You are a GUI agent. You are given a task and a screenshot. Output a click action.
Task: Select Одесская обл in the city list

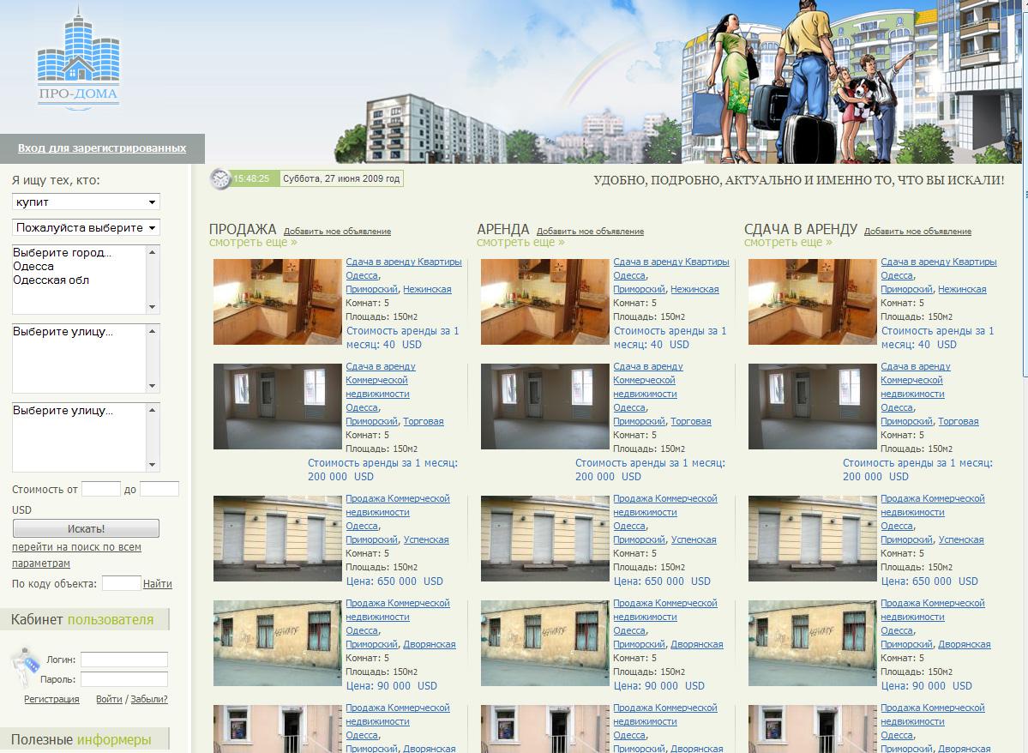(51, 280)
